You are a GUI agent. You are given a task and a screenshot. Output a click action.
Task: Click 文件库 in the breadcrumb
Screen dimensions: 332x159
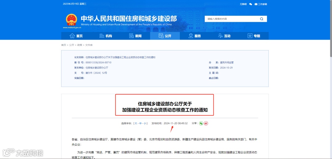coord(89,45)
